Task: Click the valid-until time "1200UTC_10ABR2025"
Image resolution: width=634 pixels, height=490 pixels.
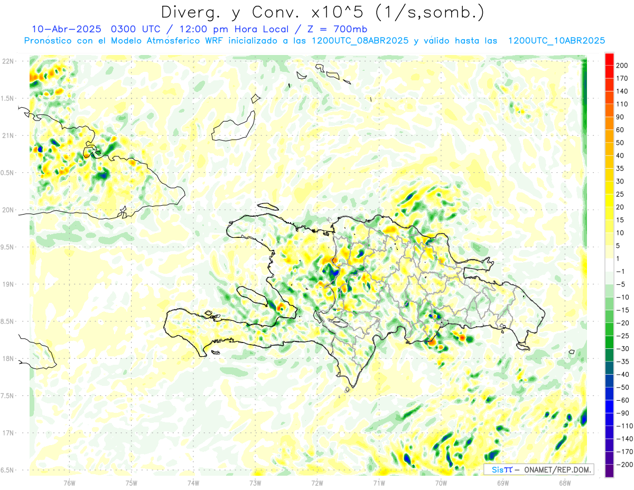Action: (556, 41)
